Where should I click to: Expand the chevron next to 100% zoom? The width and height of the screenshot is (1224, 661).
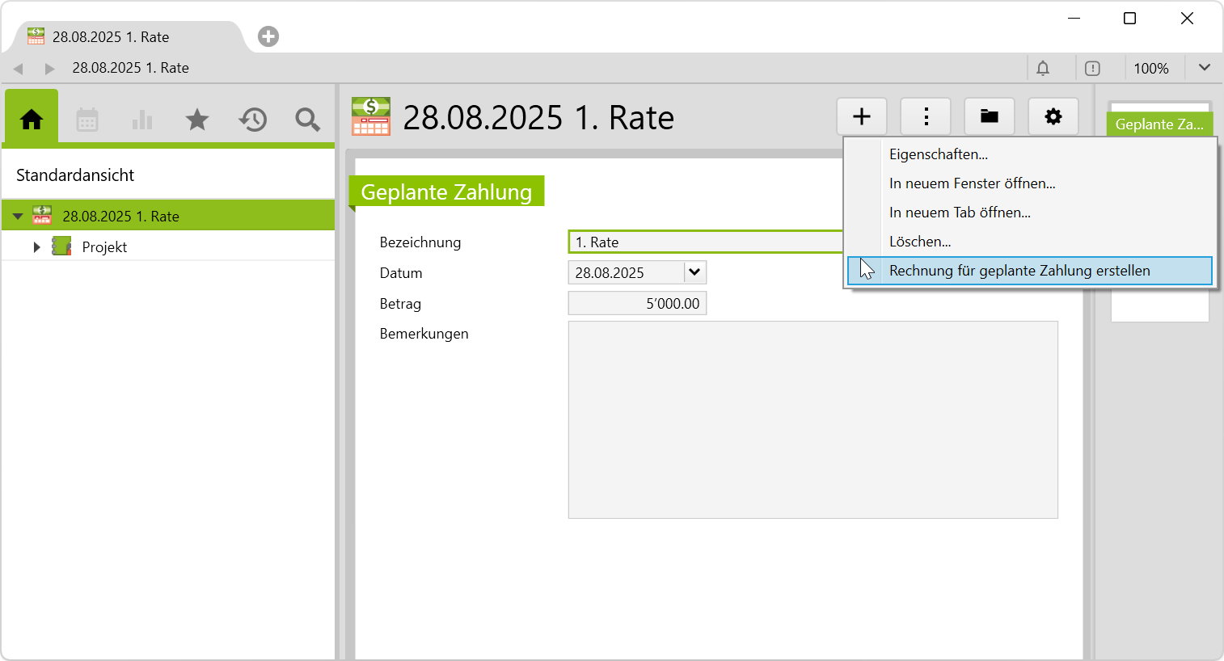1204,68
